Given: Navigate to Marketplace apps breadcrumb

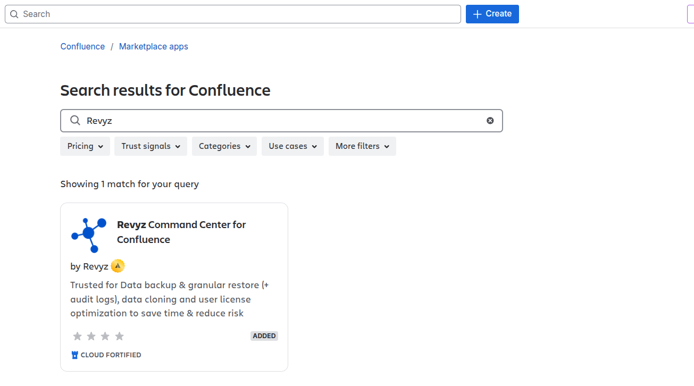Looking at the screenshot, I should point(153,47).
